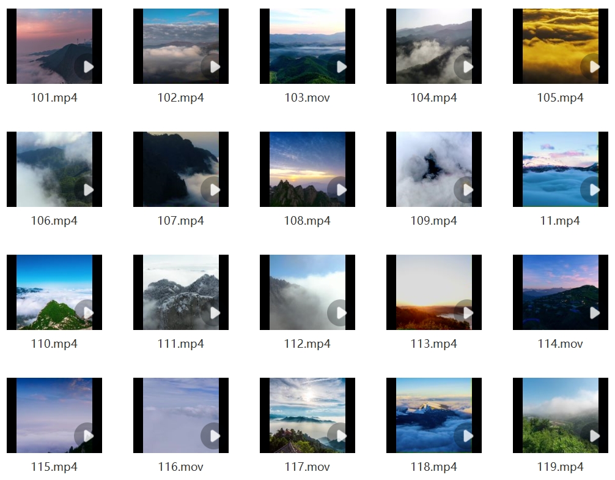Viewport: 615px width, 480px height.
Task: Open the pagoda roof mountain thumbnail of 117.mov
Action: [307, 415]
